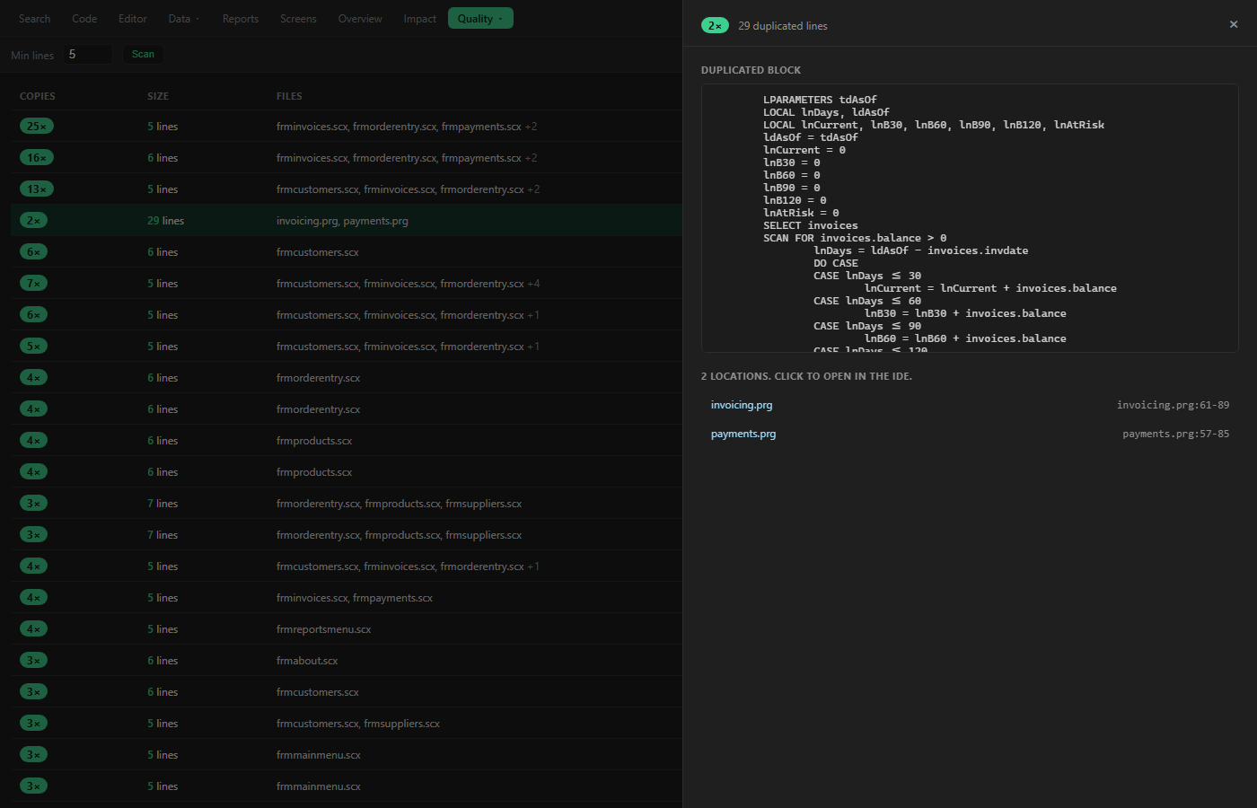
Task: Click the COPIES column header
Action: coord(38,96)
